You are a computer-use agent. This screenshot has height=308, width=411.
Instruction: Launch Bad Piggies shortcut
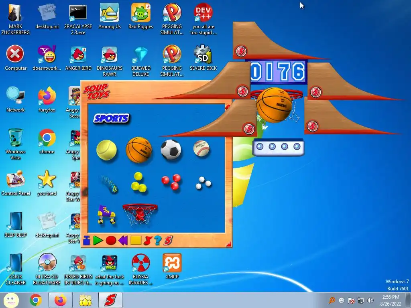point(140,16)
